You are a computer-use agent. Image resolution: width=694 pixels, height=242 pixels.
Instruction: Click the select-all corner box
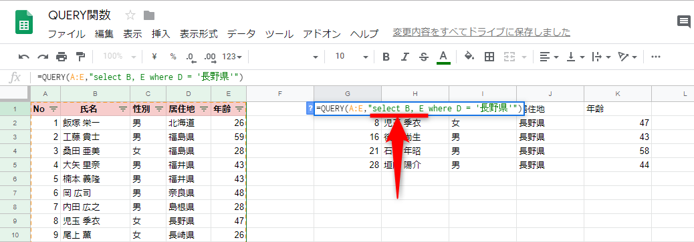[x=15, y=93]
